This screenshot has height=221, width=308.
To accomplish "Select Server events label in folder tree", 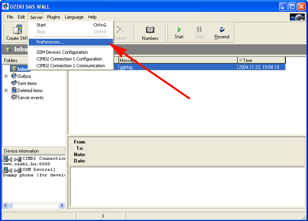I will 30,98.
